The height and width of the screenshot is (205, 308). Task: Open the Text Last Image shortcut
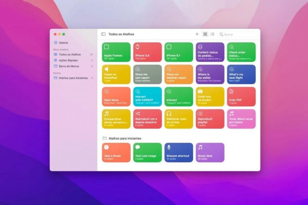pos(147,152)
